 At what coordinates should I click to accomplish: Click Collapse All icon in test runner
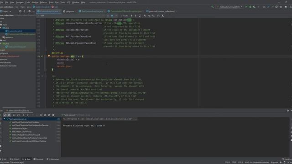[x=27, y=115]
